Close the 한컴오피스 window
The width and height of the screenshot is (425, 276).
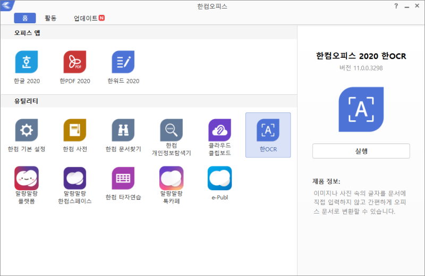417,6
